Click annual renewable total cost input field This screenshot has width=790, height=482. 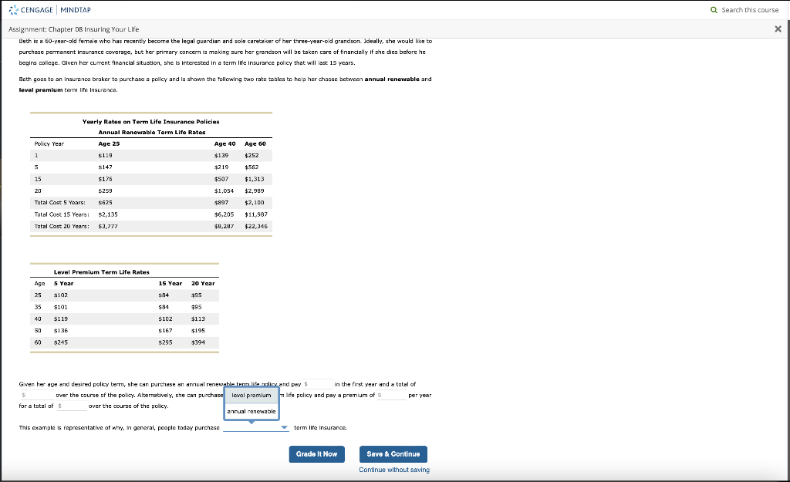(37, 395)
